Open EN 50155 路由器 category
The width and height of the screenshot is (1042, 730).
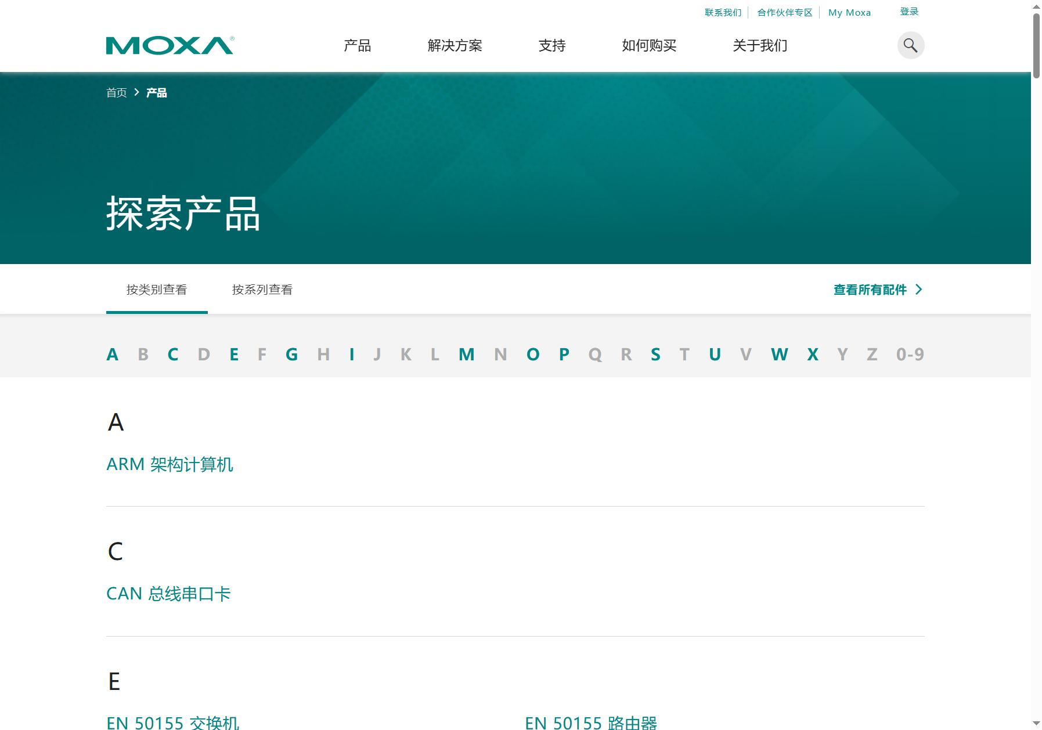click(591, 722)
